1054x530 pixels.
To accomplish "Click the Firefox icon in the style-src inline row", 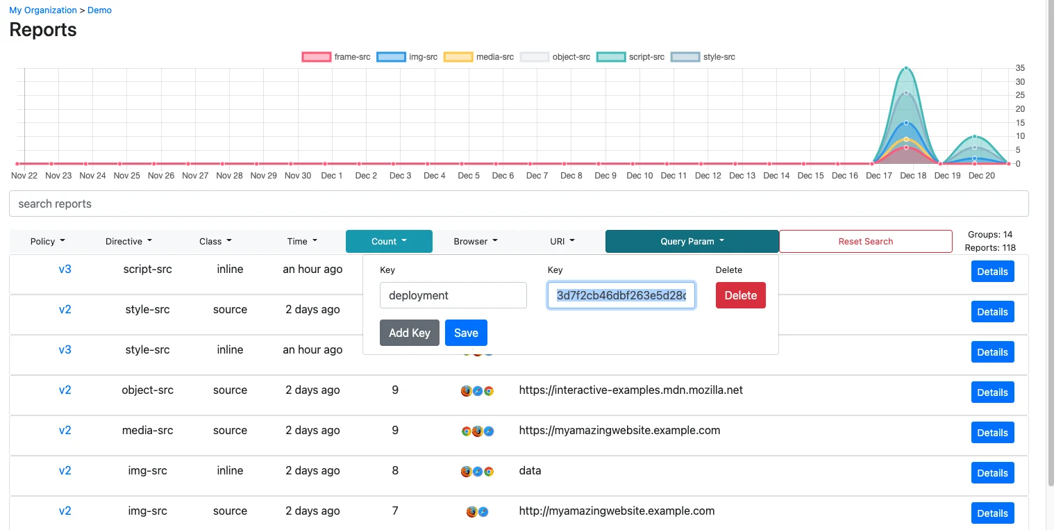I will pos(478,355).
